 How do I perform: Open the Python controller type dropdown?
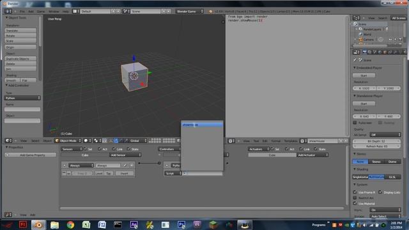(x=22, y=98)
